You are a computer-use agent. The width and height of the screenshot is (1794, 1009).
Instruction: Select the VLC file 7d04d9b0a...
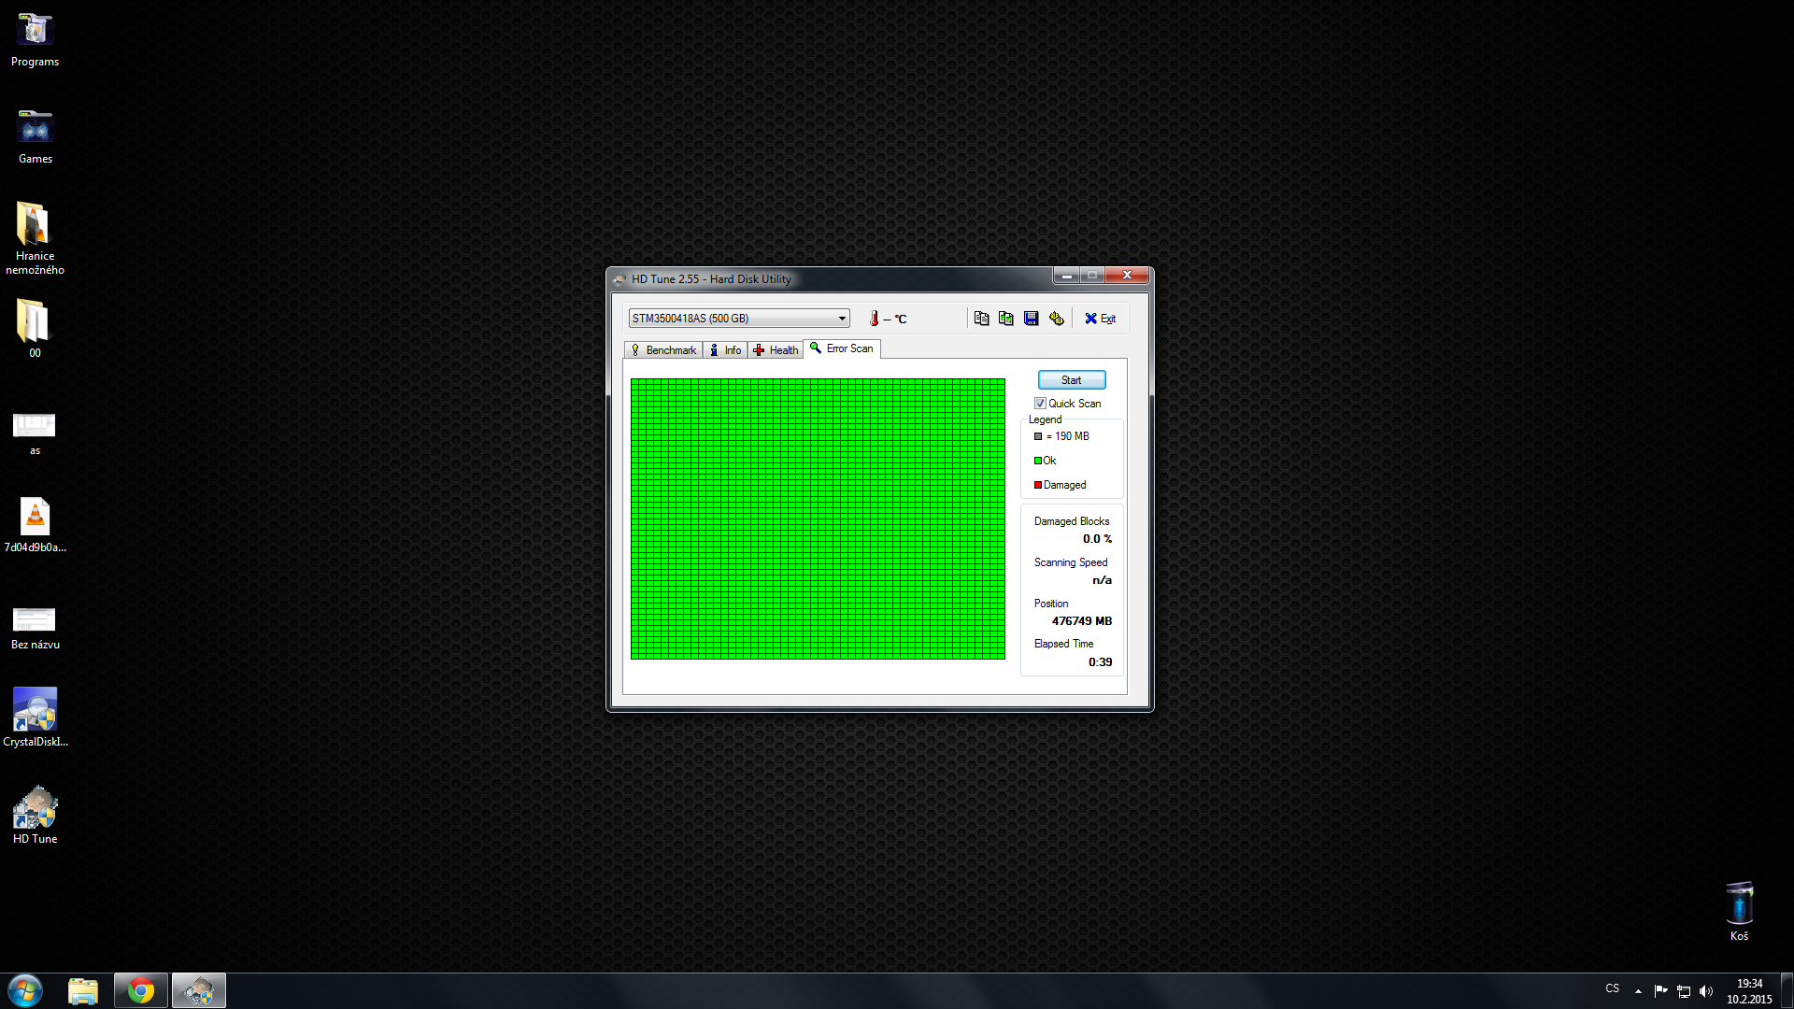click(35, 525)
